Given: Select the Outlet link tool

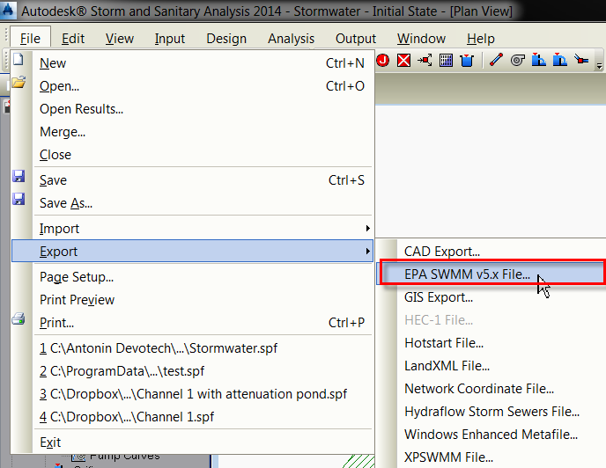Looking at the screenshot, I should pyautogui.click(x=580, y=60).
